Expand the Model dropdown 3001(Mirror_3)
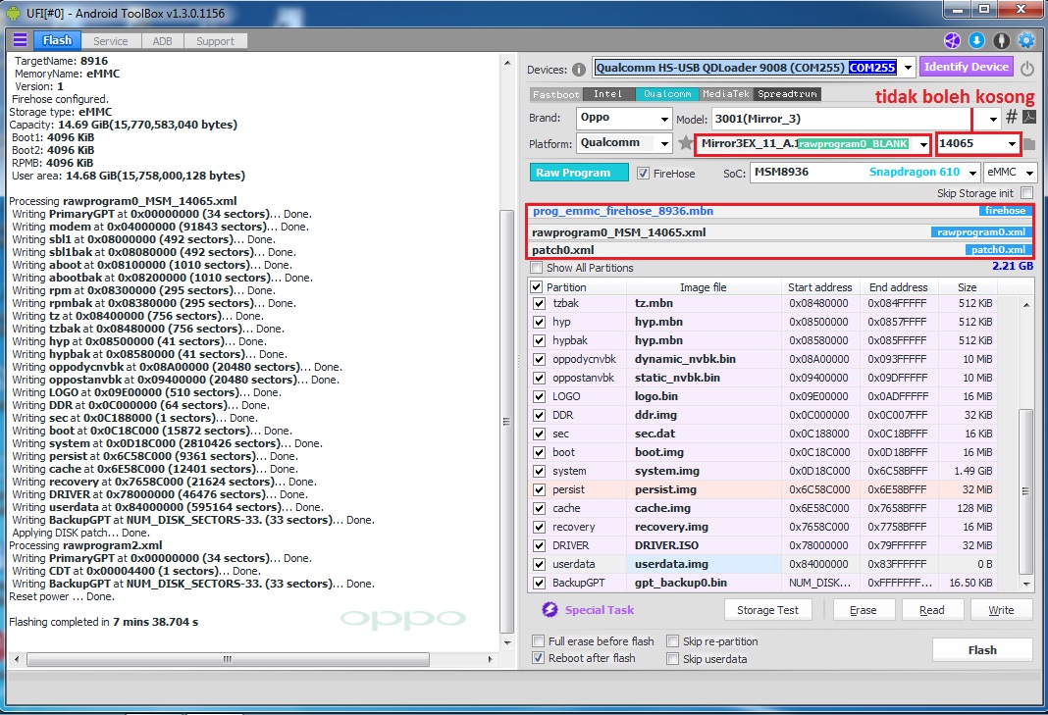 tap(993, 119)
